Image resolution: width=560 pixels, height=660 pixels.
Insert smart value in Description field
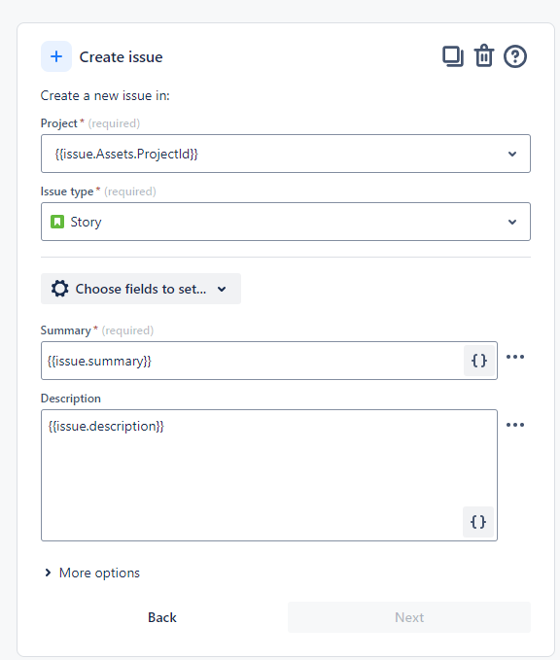pyautogui.click(x=478, y=522)
